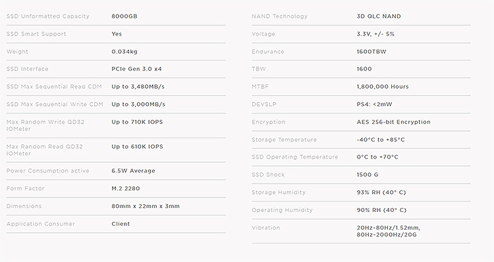The width and height of the screenshot is (494, 262).
Task: Click the Up to 3,000MB/s write value
Action: pos(138,104)
